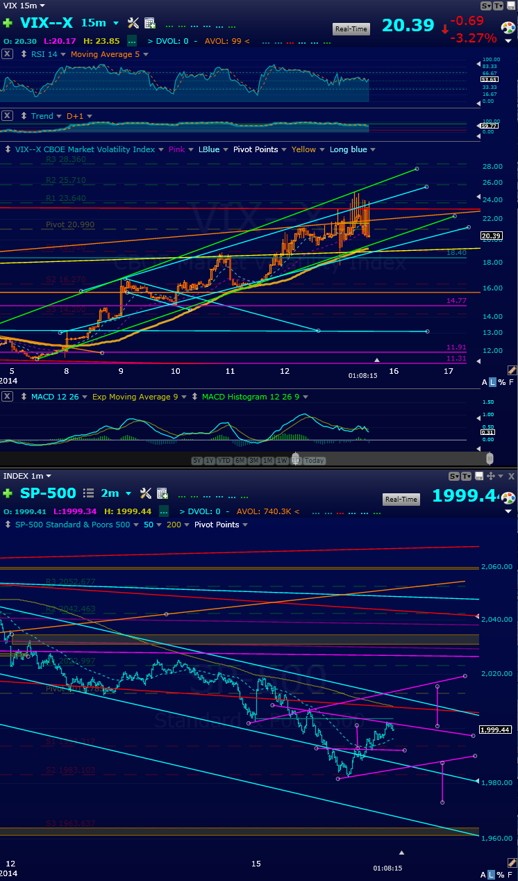518x881 pixels.
Task: Toggle Real-Time mode in VIX panel
Action: click(x=351, y=28)
